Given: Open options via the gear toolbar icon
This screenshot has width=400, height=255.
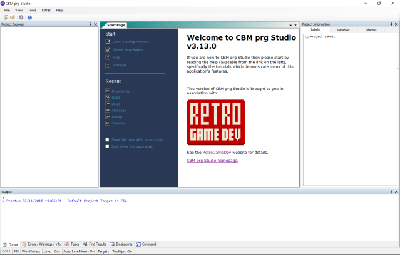Looking at the screenshot, I should (x=21, y=17).
